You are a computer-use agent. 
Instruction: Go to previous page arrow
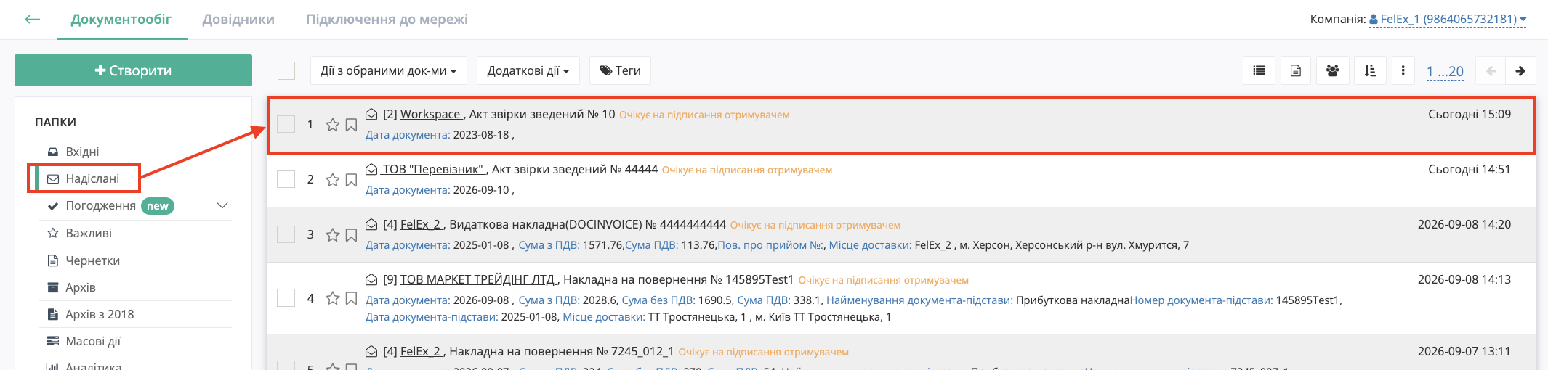[x=1491, y=71]
